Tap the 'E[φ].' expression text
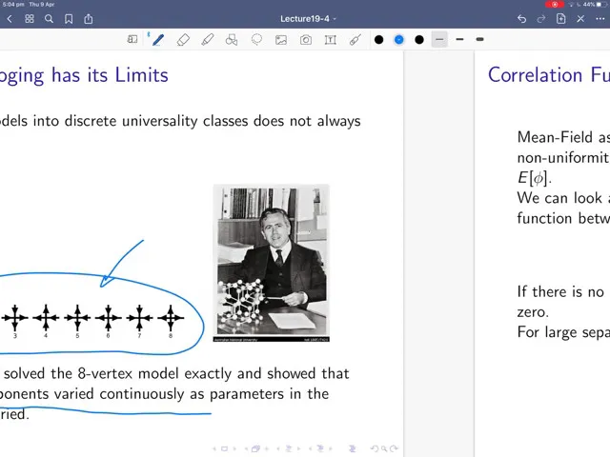The width and height of the screenshot is (610, 457). (x=535, y=178)
